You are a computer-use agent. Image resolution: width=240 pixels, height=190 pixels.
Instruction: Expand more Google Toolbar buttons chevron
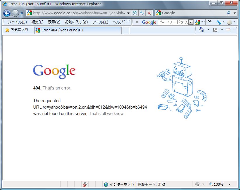tap(210, 21)
